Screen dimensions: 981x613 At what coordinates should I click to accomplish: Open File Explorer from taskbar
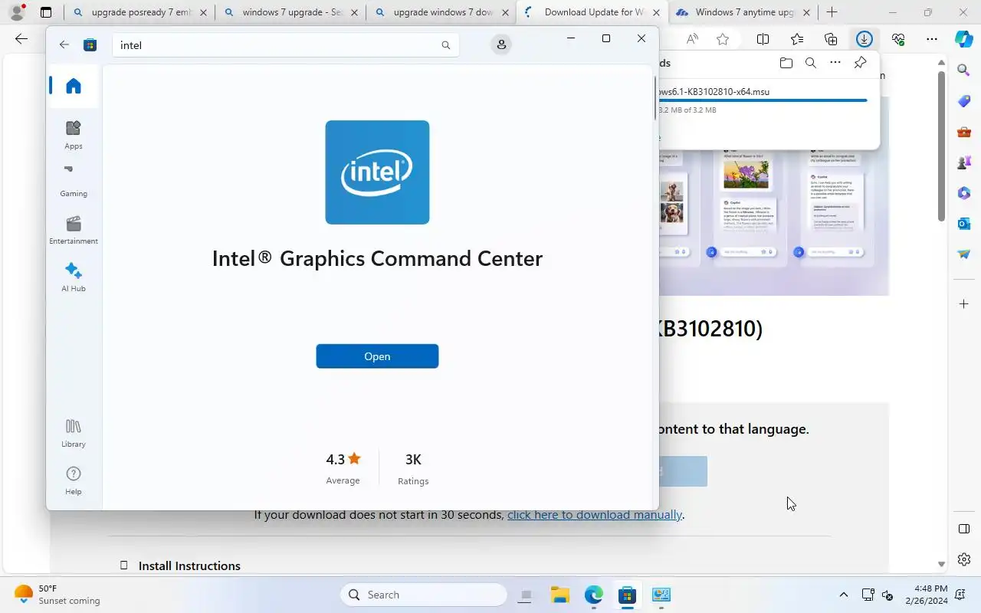(x=560, y=595)
